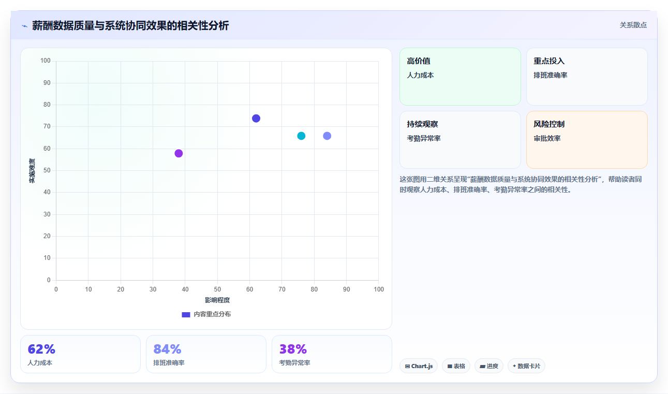668x394 pixels.
Task: Click the lightning icon beside the title
Action: click(24, 26)
